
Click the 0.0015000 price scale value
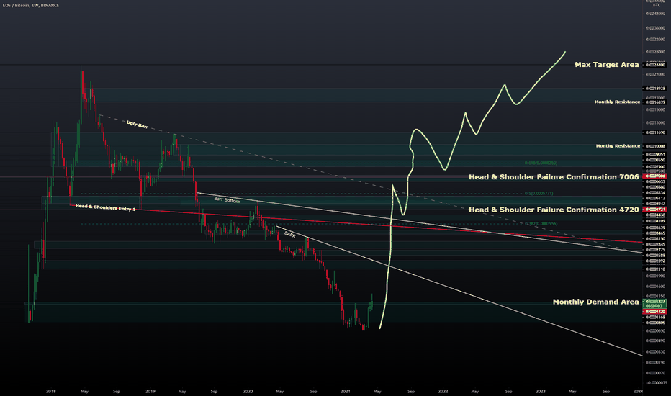pyautogui.click(x=655, y=109)
